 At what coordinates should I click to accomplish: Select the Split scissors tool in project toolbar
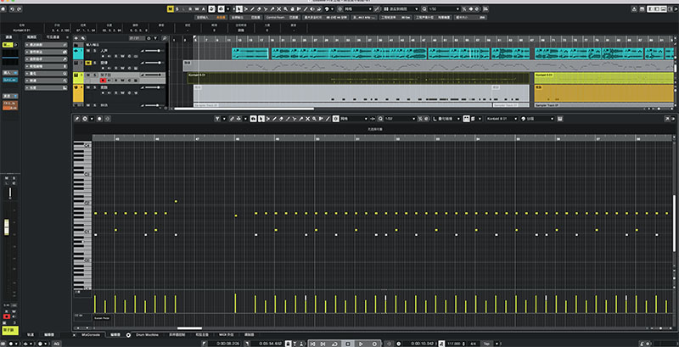click(x=266, y=8)
